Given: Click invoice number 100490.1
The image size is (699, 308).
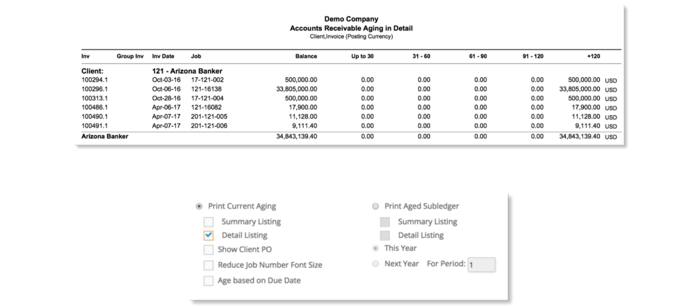Looking at the screenshot, I should tap(95, 116).
